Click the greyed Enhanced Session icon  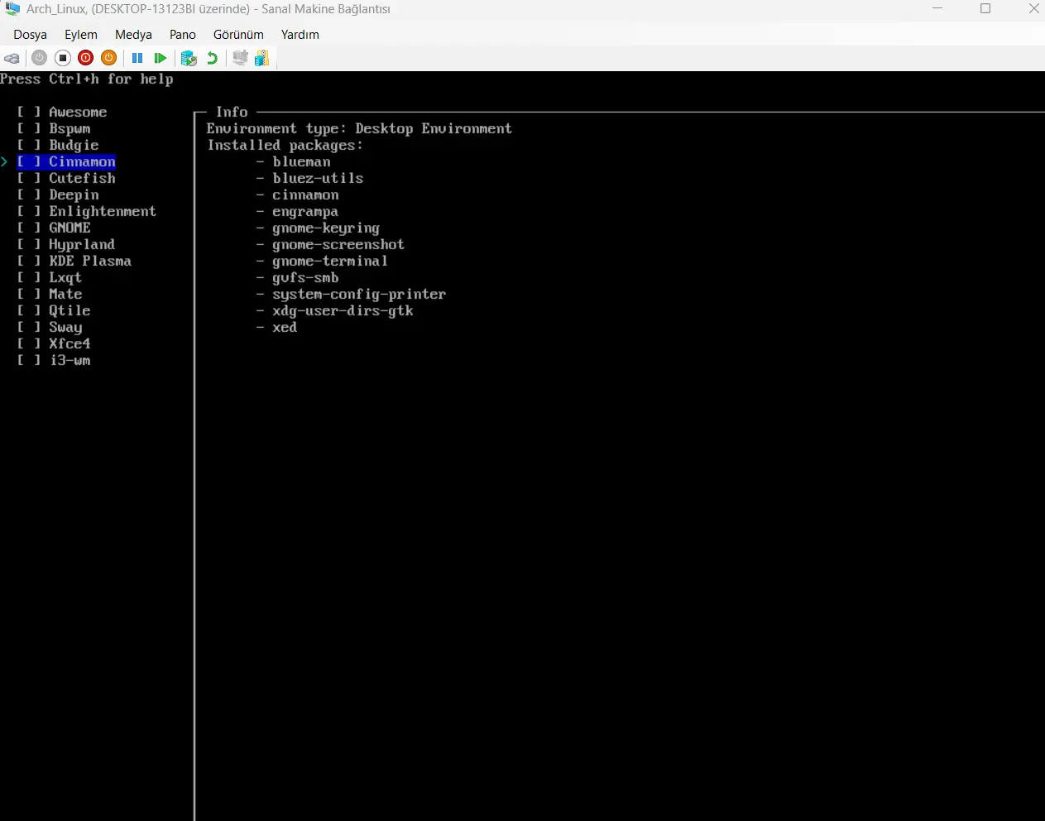click(x=240, y=58)
